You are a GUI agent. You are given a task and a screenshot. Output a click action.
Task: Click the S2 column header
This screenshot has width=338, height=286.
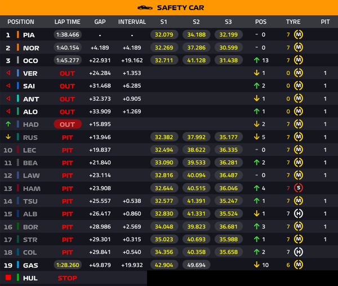click(196, 22)
